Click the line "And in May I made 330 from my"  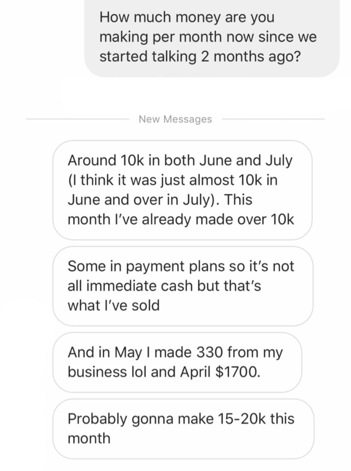pos(175,352)
